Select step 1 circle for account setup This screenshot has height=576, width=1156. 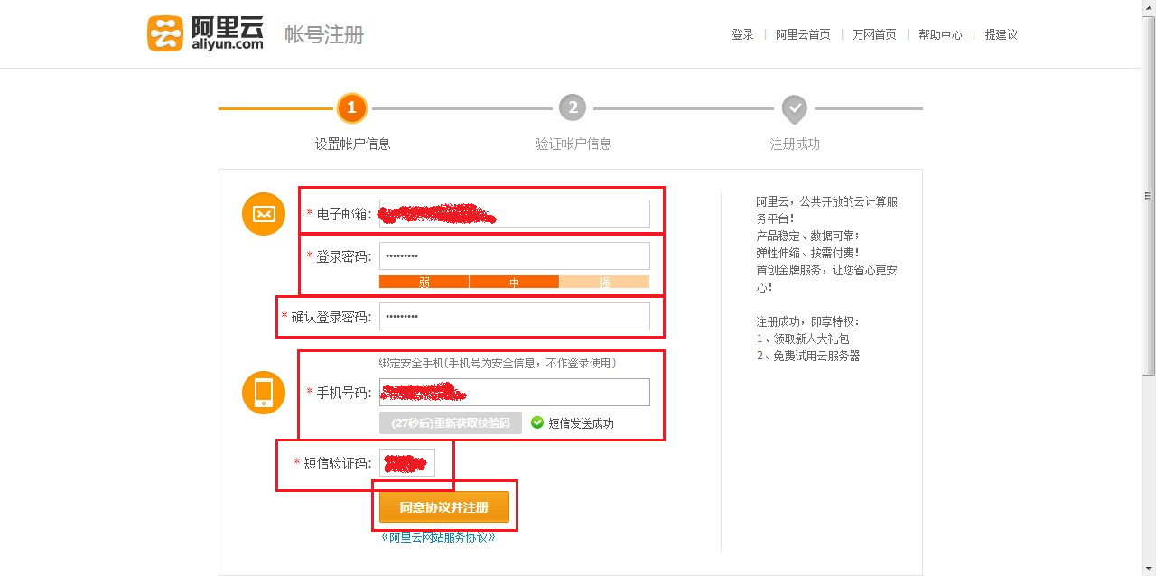(x=351, y=107)
